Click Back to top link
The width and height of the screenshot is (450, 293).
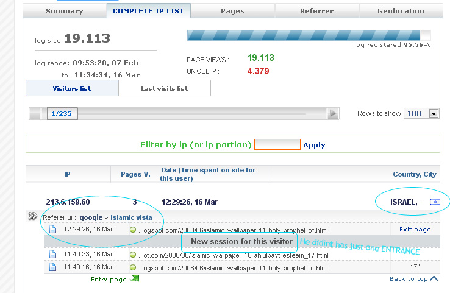pyautogui.click(x=409, y=278)
